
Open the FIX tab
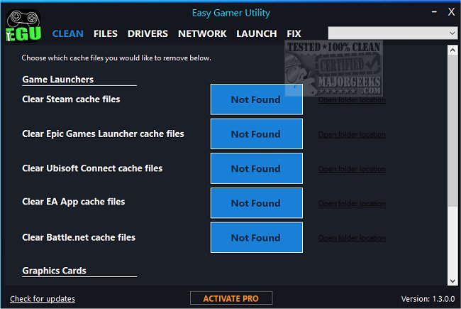coord(294,33)
